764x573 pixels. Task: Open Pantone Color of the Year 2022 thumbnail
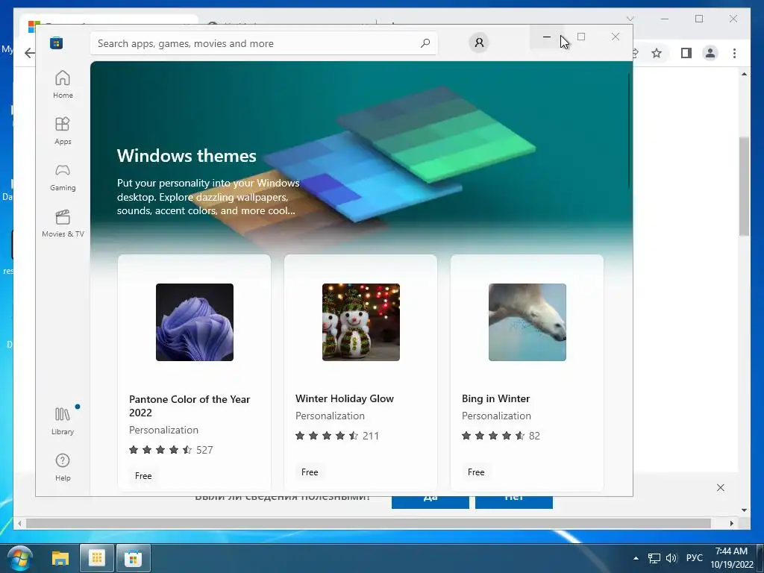coord(195,322)
